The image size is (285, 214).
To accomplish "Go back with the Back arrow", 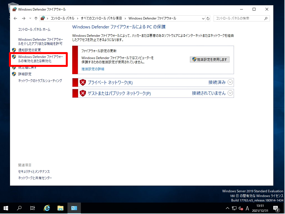I will point(15,18).
